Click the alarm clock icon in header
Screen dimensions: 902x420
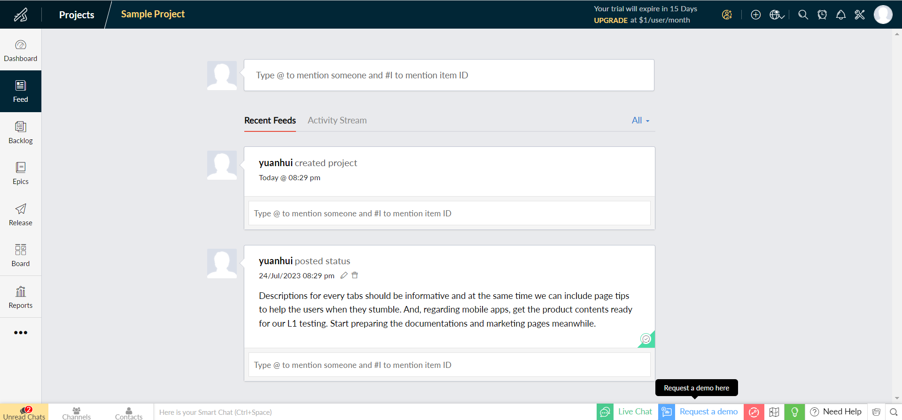click(822, 15)
